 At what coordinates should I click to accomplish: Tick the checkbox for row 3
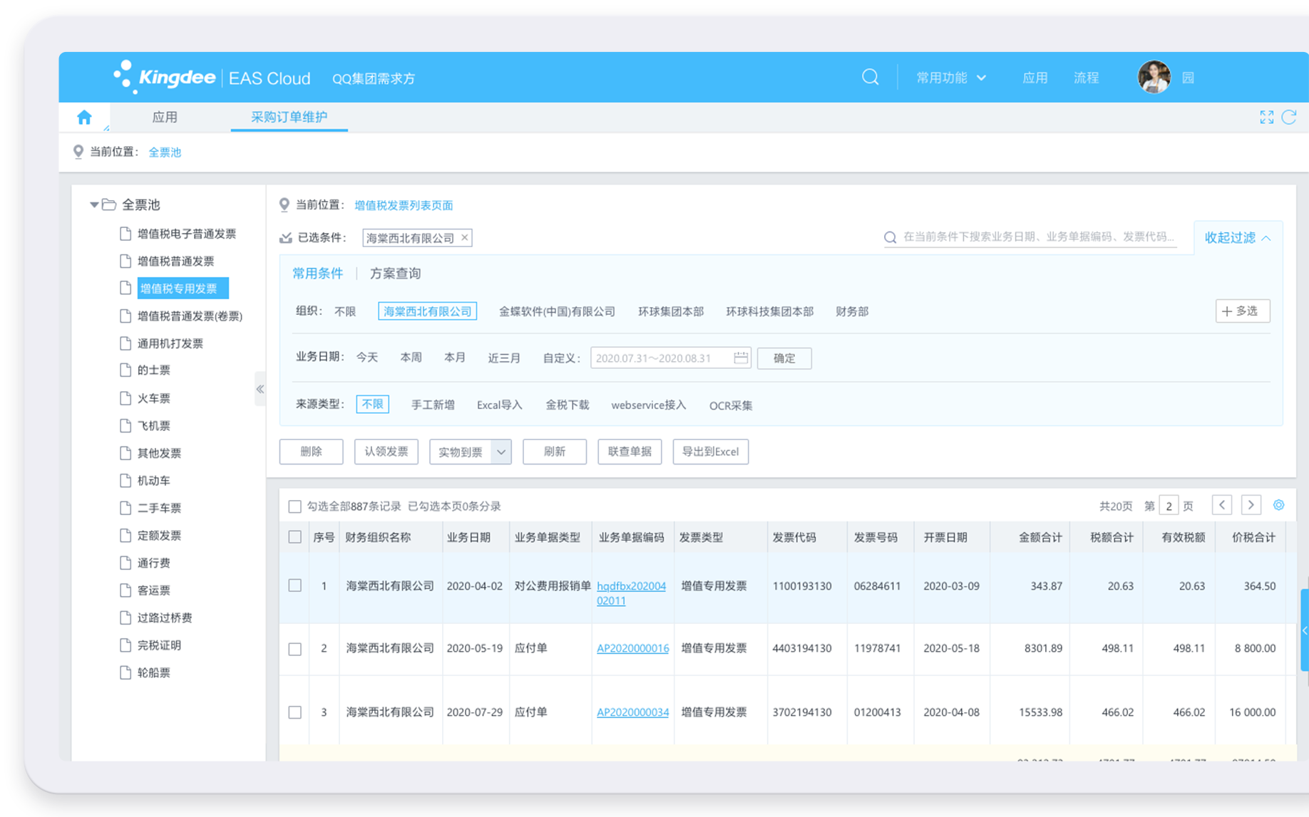(x=294, y=712)
